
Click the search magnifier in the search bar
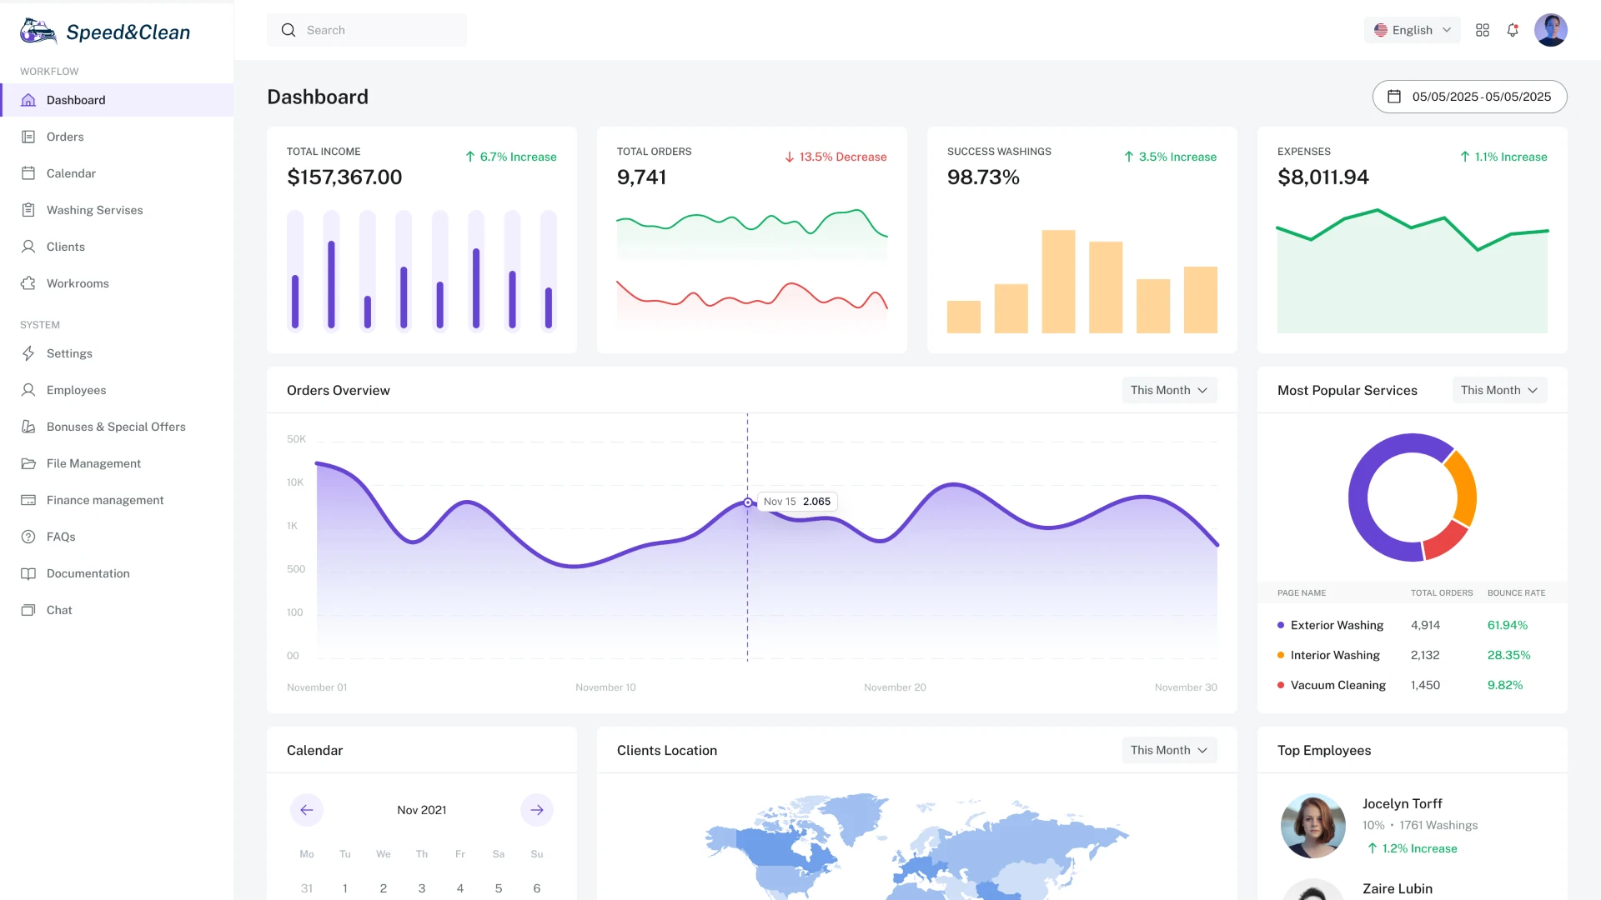289,30
